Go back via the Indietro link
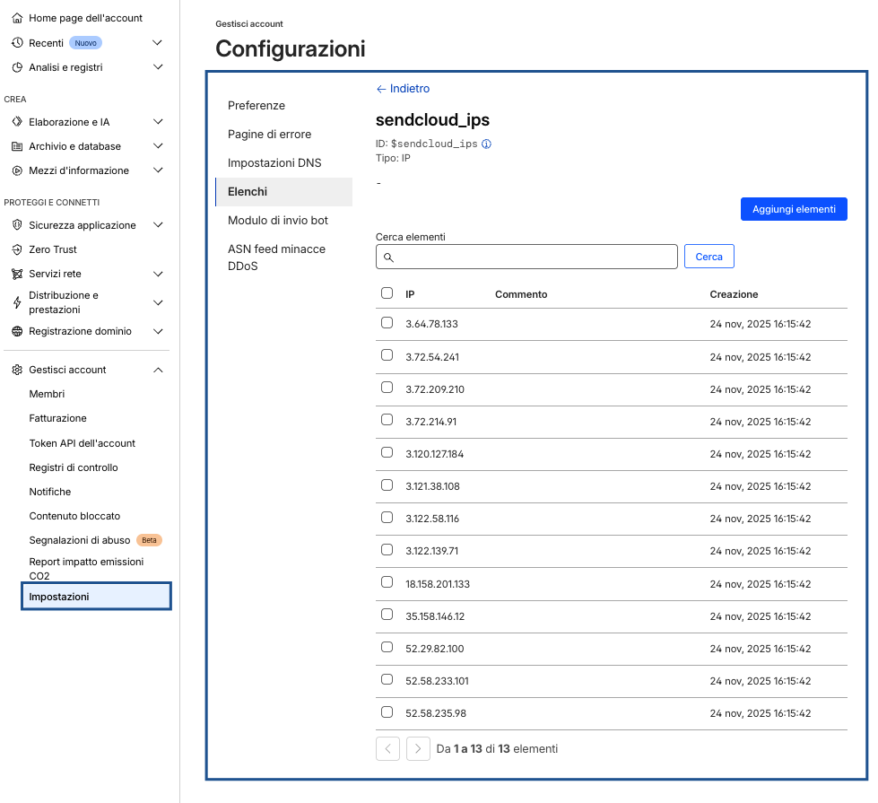This screenshot has height=803, width=878. (404, 89)
